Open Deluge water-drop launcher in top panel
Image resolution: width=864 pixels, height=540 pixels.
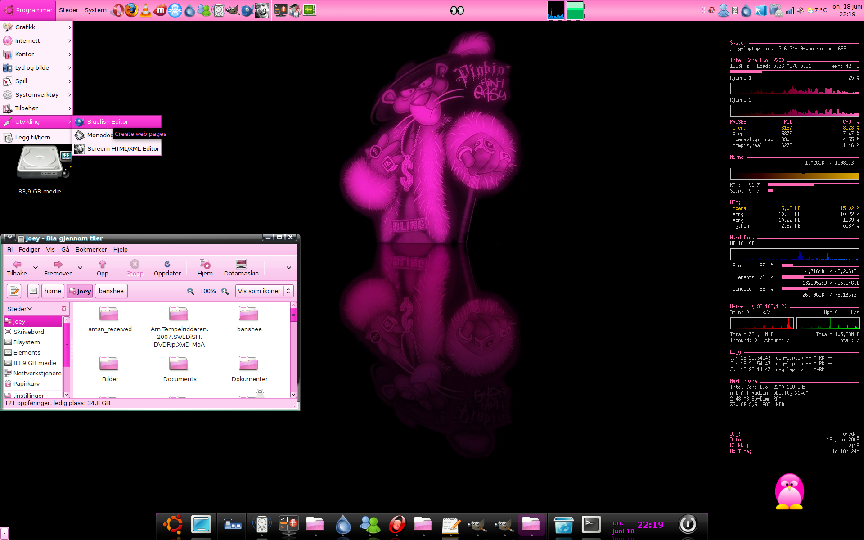190,10
